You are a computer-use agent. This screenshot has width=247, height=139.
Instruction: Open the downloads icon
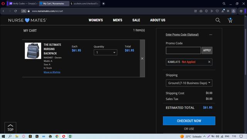point(223,11)
